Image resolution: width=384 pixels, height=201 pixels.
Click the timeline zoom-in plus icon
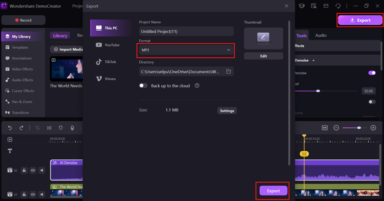[x=373, y=128]
